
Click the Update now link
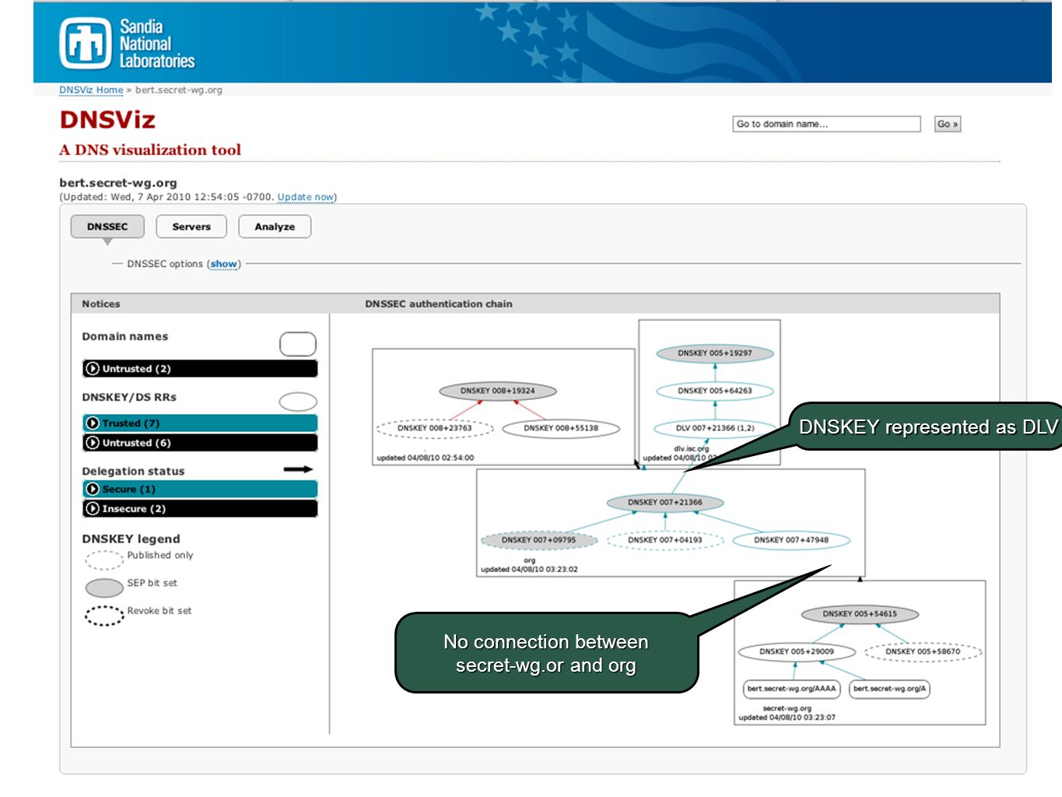point(306,197)
